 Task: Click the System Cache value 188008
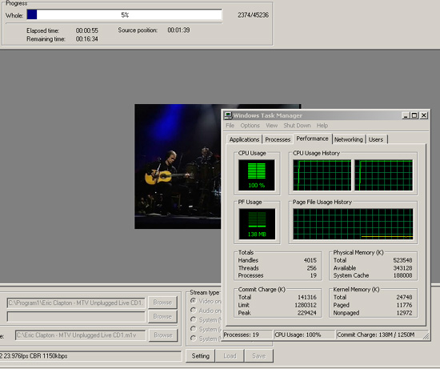click(402, 275)
